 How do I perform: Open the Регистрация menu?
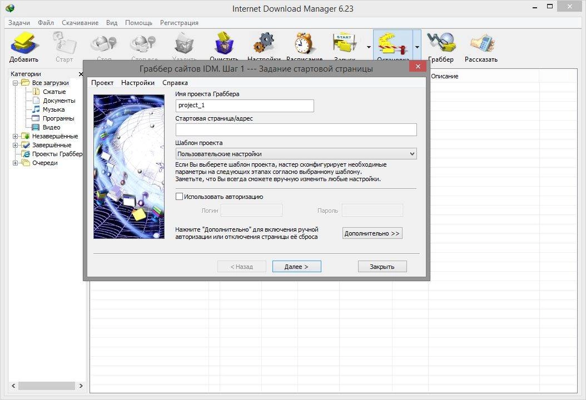(x=179, y=23)
